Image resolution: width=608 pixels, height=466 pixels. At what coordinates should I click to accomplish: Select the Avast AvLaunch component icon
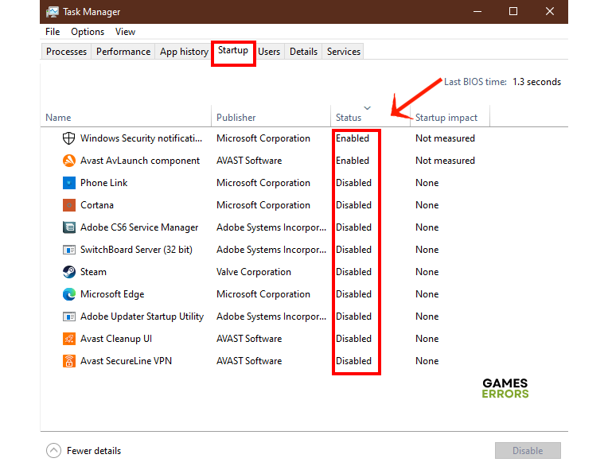tap(69, 161)
